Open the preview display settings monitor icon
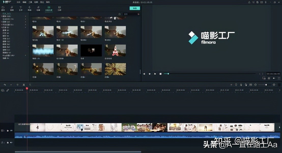 point(264,78)
